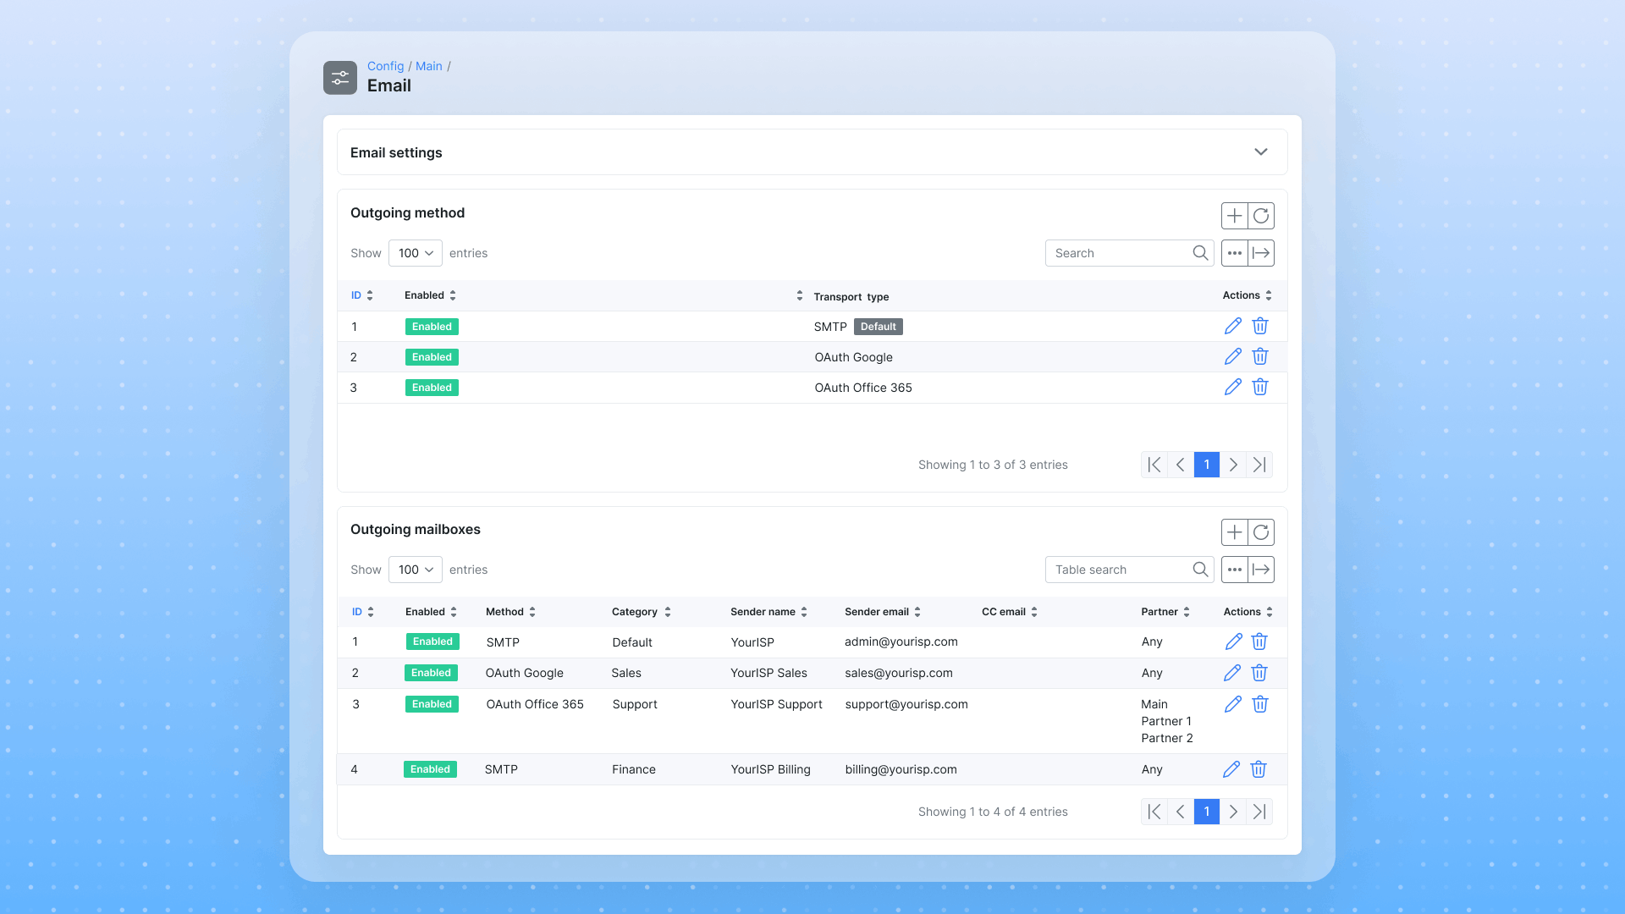This screenshot has width=1625, height=914.
Task: Click the Enabled badge in OAuth Google method row
Action: click(432, 357)
